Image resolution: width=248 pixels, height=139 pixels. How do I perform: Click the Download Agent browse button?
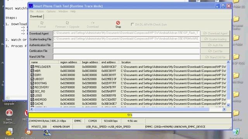point(215,34)
